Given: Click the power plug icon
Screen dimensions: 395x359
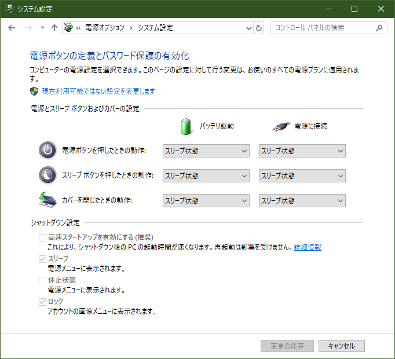Looking at the screenshot, I should tap(281, 126).
